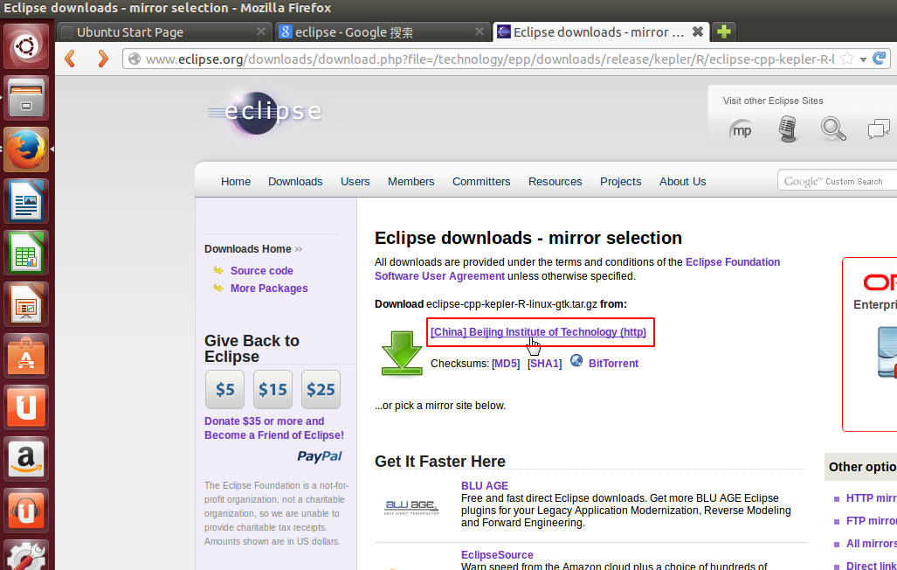Screen dimensions: 897x570
Task: Click Firefox icon in the launcher
Action: coord(26,149)
